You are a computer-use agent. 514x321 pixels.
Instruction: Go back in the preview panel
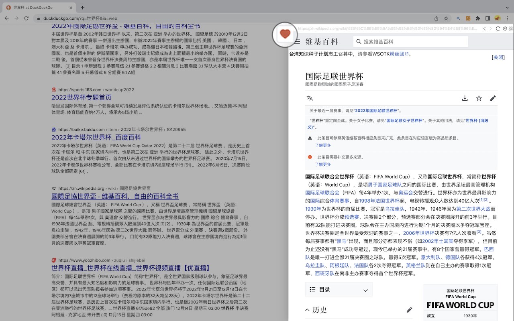[x=485, y=29]
